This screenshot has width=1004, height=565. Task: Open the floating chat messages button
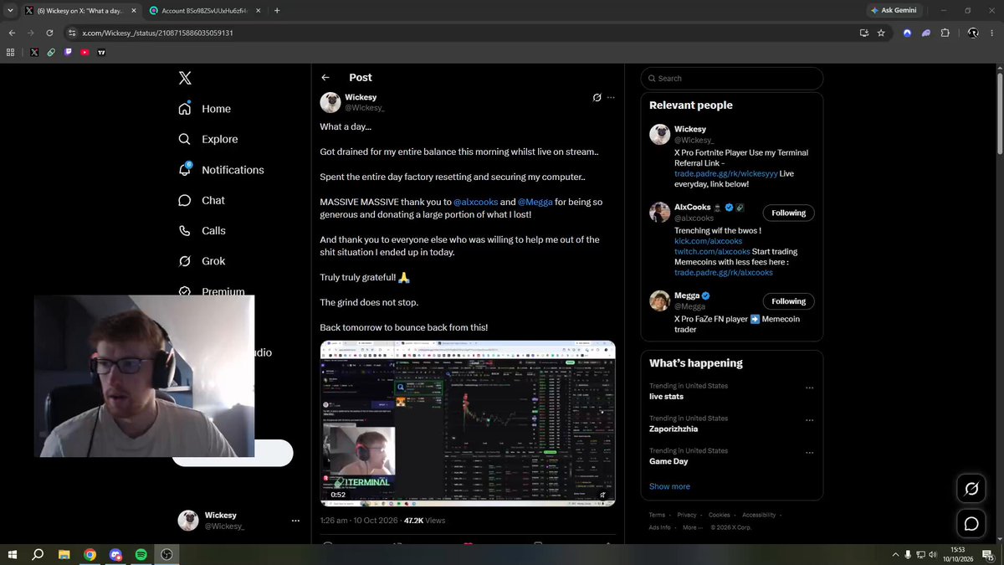[971, 523]
